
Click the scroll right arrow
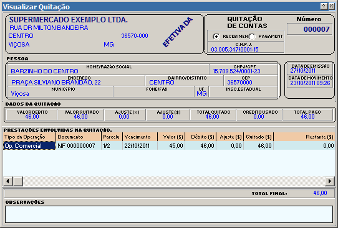(330, 181)
